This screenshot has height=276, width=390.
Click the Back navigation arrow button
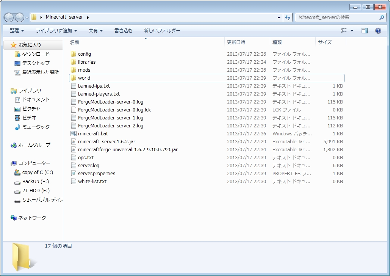coord(9,17)
